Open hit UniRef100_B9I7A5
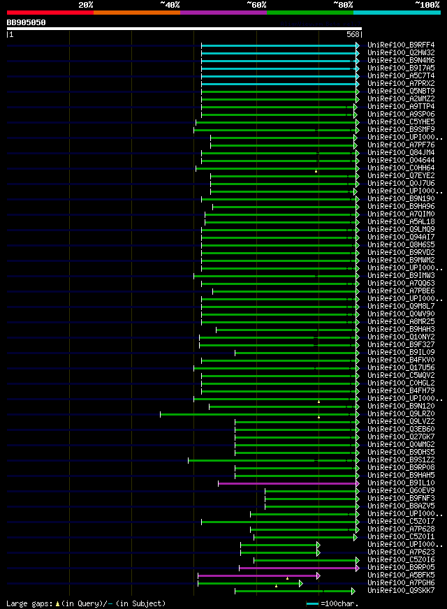 401,68
